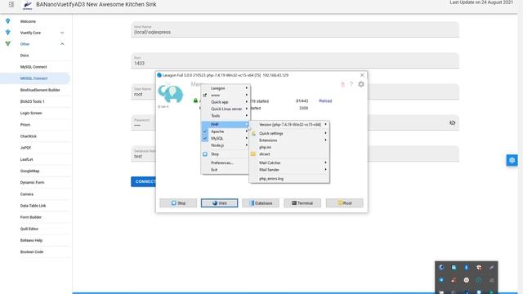Open the Node.js submenu

click(226, 145)
